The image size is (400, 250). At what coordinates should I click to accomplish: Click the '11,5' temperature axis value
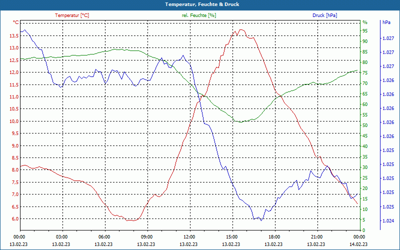tap(14, 84)
